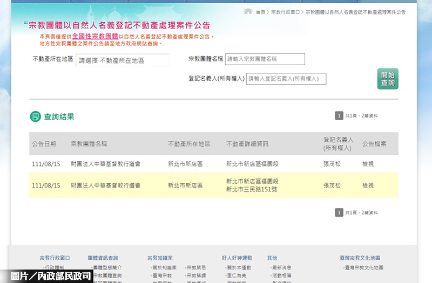Focus the 登記名義人(所有權人) text field

click(x=286, y=79)
